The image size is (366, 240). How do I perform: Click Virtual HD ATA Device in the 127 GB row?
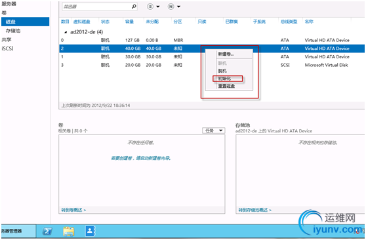pos(327,40)
